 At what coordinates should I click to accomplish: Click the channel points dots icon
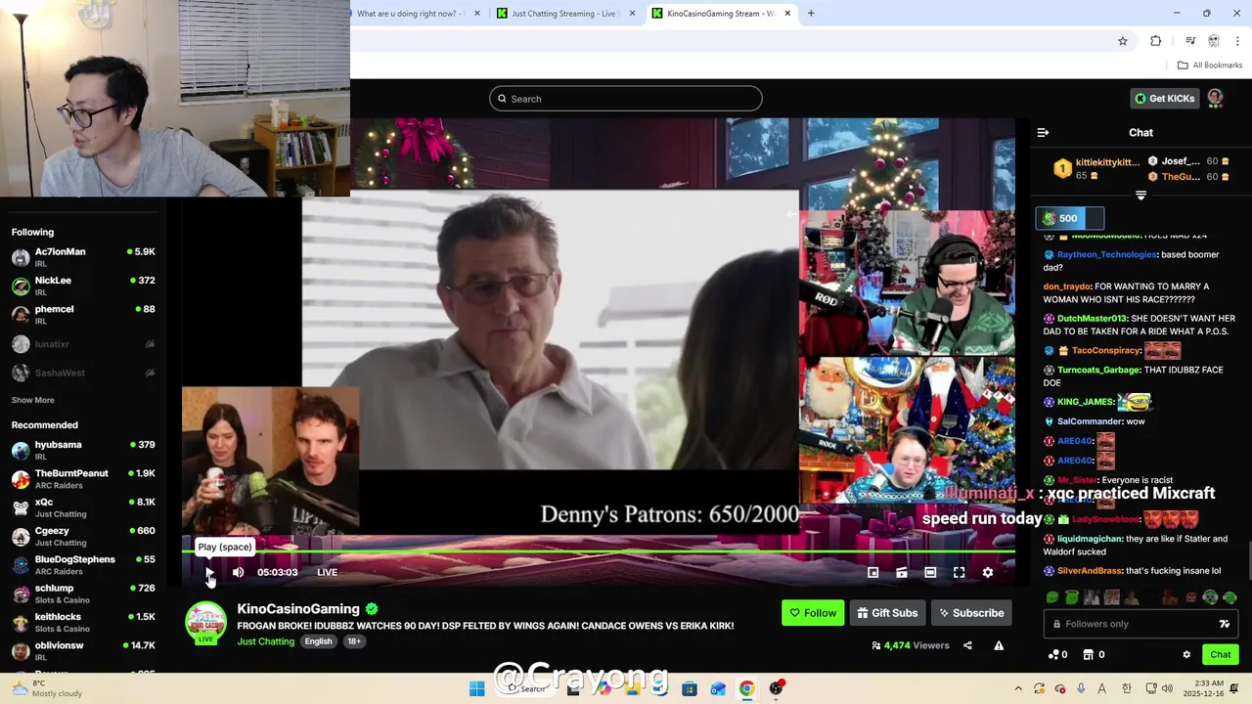[x=1053, y=655]
